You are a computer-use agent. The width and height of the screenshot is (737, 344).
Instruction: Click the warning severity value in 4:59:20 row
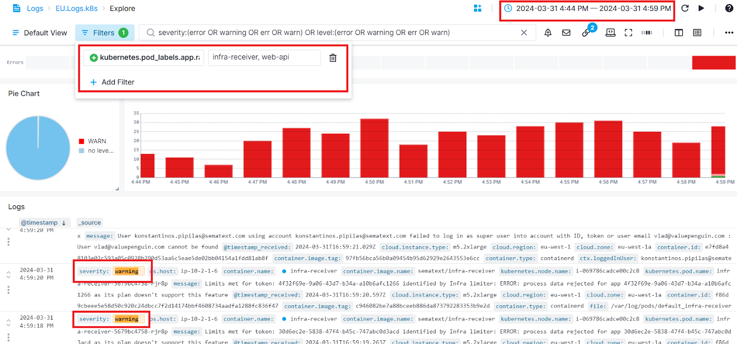(127, 272)
